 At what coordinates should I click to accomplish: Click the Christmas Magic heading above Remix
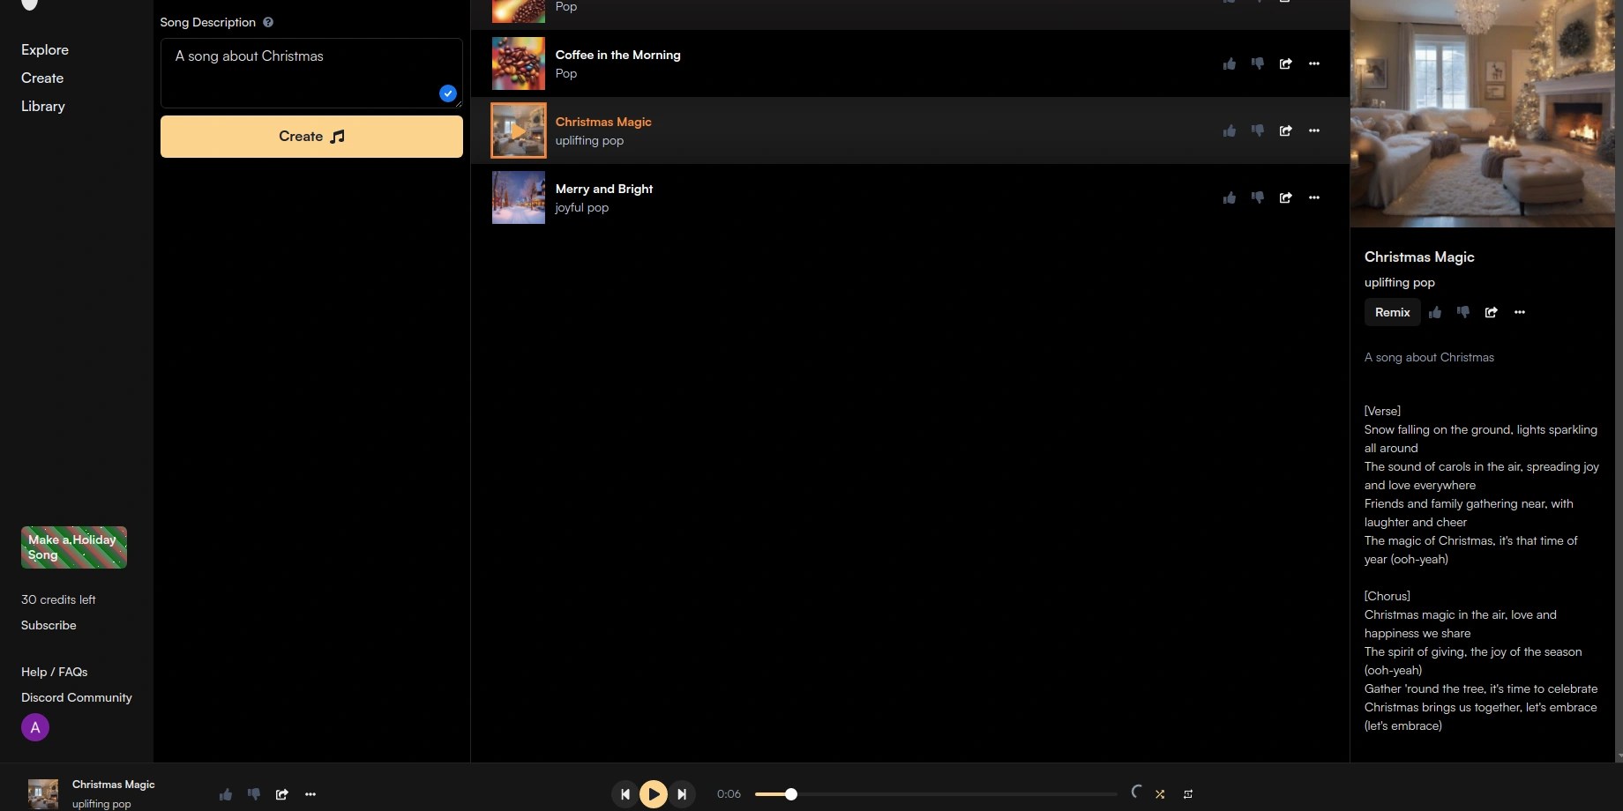point(1419,257)
